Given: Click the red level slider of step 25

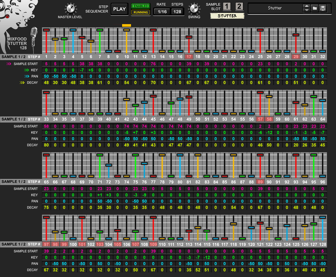Looking at the screenshot, I should (260, 30).
